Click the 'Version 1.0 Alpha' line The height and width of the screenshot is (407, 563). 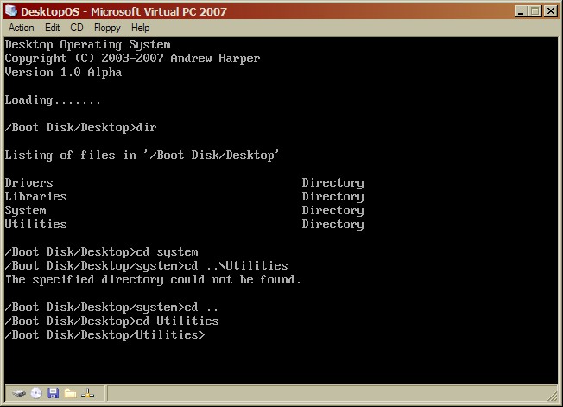point(63,72)
